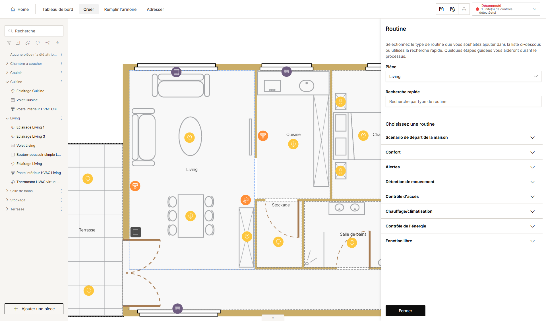Image resolution: width=546 pixels, height=321 pixels.
Task: Click the Save project floppy icon
Action: (441, 9)
